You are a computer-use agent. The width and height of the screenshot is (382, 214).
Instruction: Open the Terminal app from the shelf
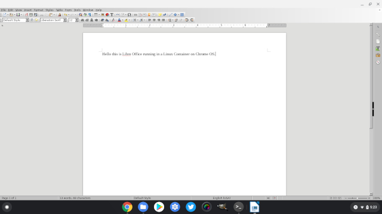(239, 207)
